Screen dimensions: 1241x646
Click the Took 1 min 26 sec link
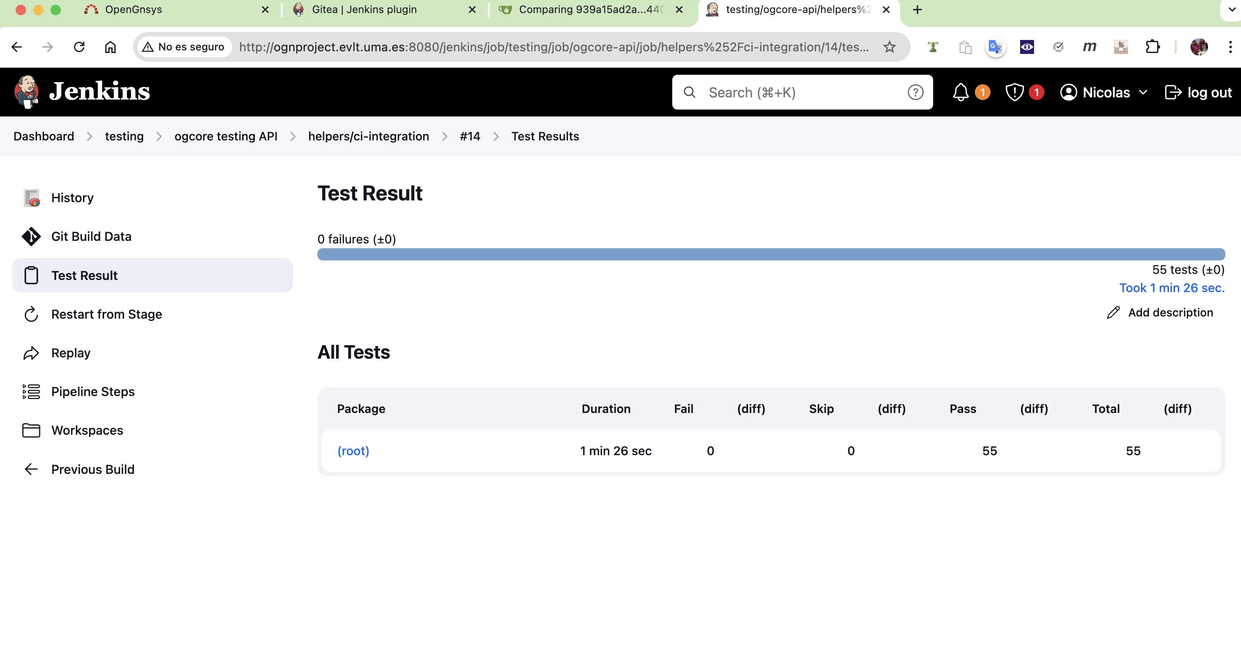1171,288
